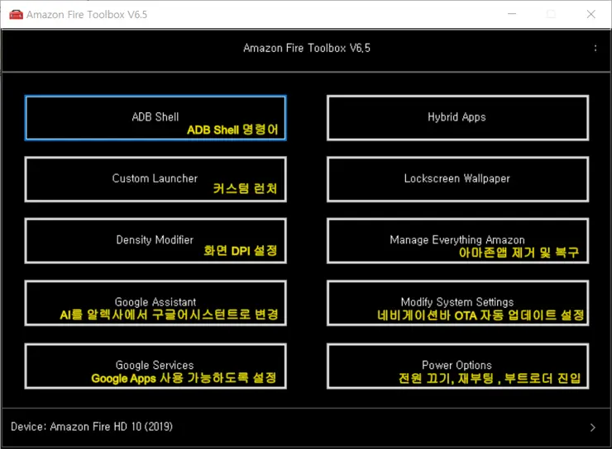Open Density Modifier
This screenshot has height=449, width=612.
155,240
